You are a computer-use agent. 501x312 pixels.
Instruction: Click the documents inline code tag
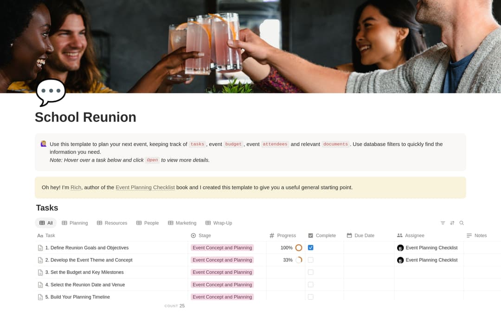pos(335,144)
